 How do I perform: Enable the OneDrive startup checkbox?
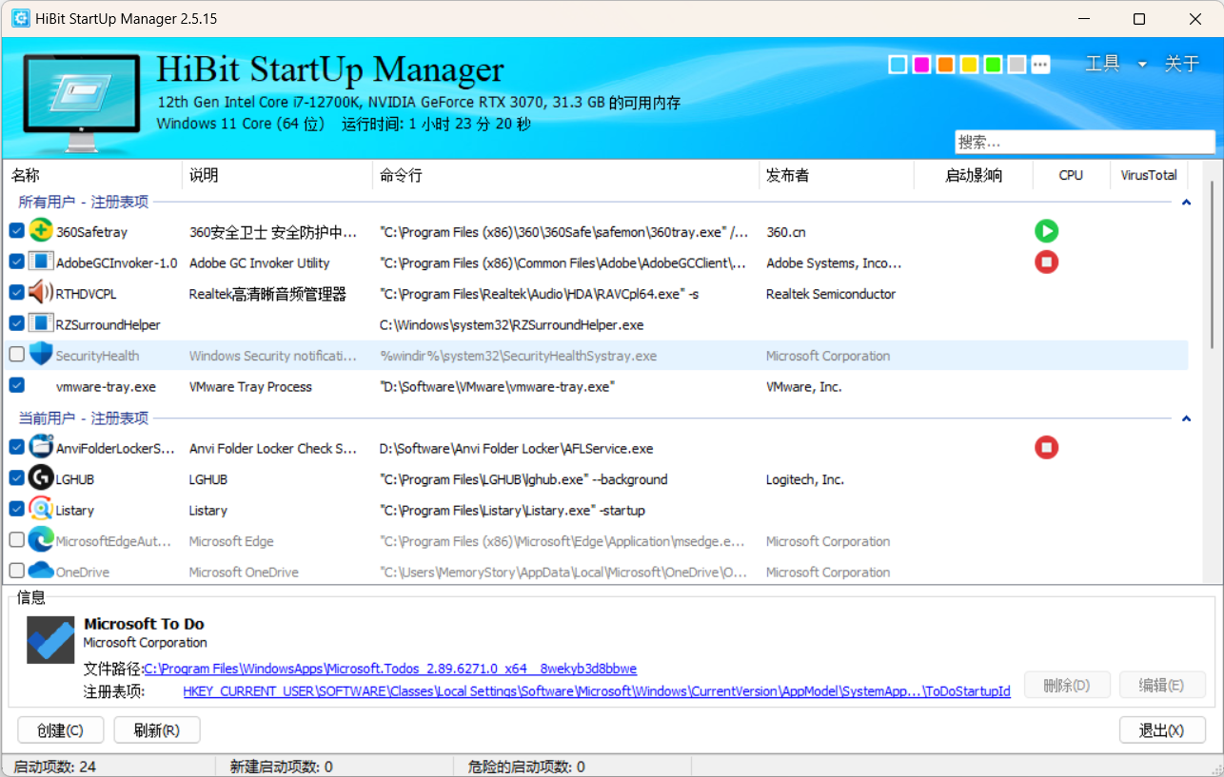[17, 571]
